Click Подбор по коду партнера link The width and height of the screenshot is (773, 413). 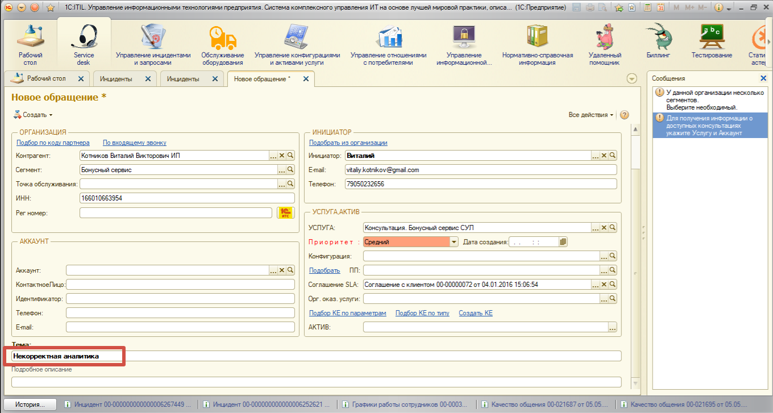(53, 143)
